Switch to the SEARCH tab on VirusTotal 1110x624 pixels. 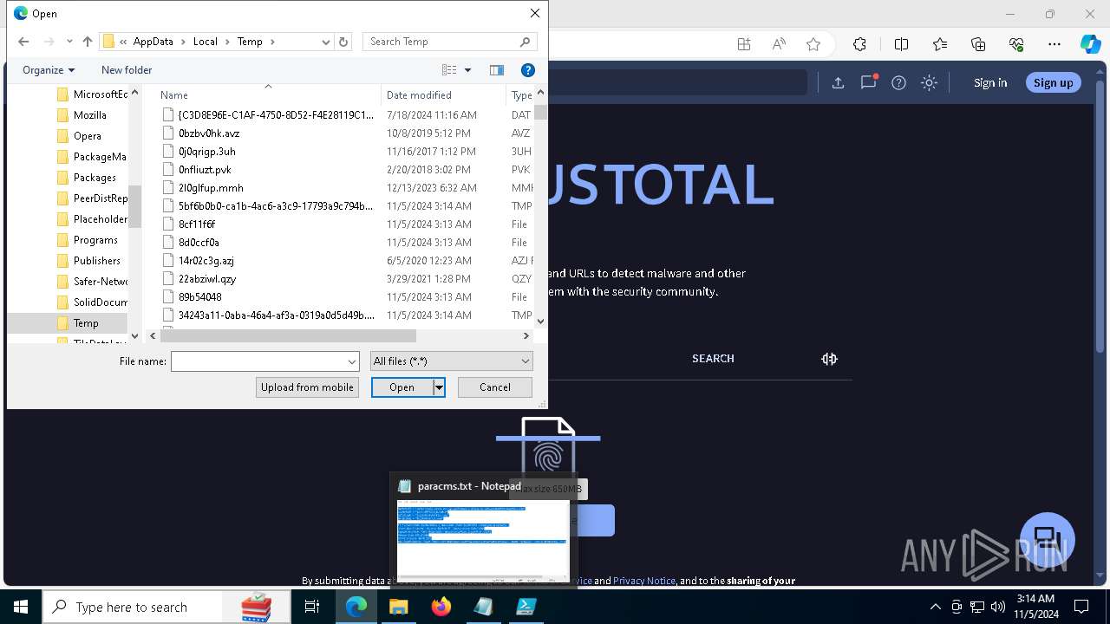[713, 358]
